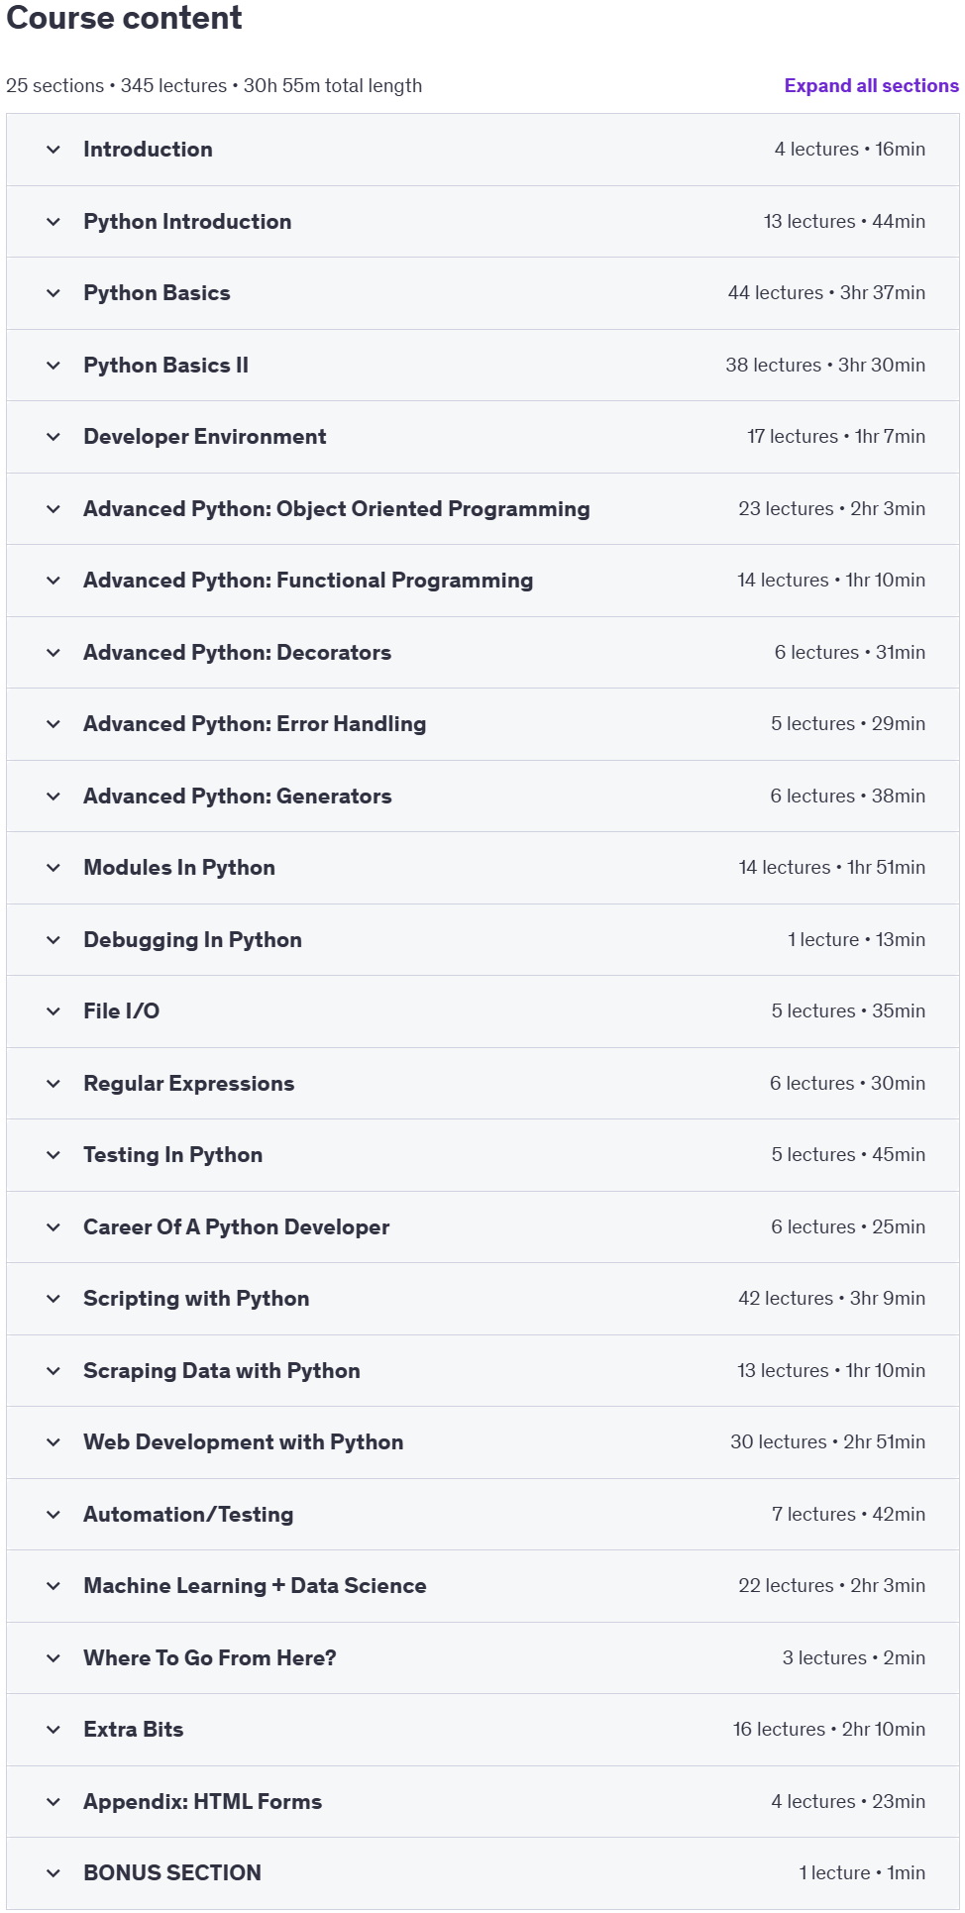
Task: Open Appendix: HTML Forms title
Action: tap(202, 1802)
